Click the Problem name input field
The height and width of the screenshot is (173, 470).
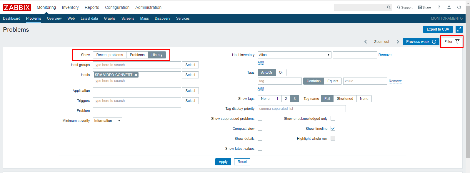click(137, 111)
